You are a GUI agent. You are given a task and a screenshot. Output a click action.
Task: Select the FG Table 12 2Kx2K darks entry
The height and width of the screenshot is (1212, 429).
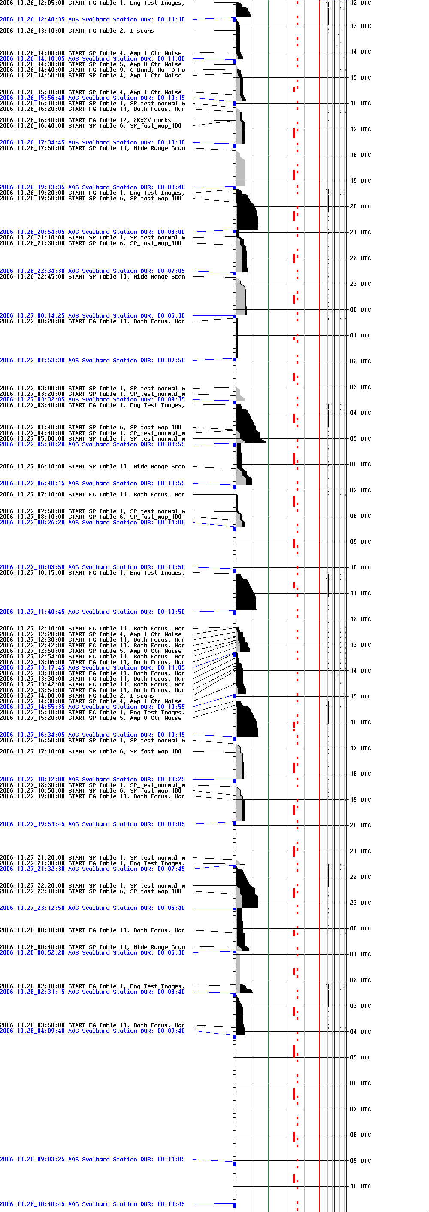click(85, 120)
